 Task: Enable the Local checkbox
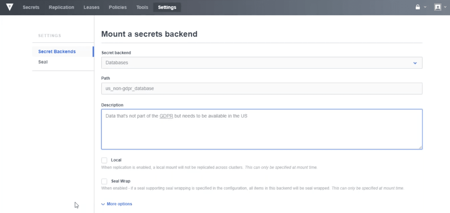pyautogui.click(x=104, y=160)
